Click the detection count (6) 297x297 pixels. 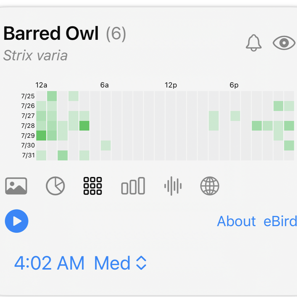coord(116,34)
